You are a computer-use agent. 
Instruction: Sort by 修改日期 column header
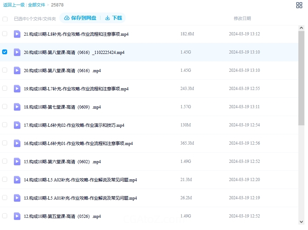[x=242, y=19]
